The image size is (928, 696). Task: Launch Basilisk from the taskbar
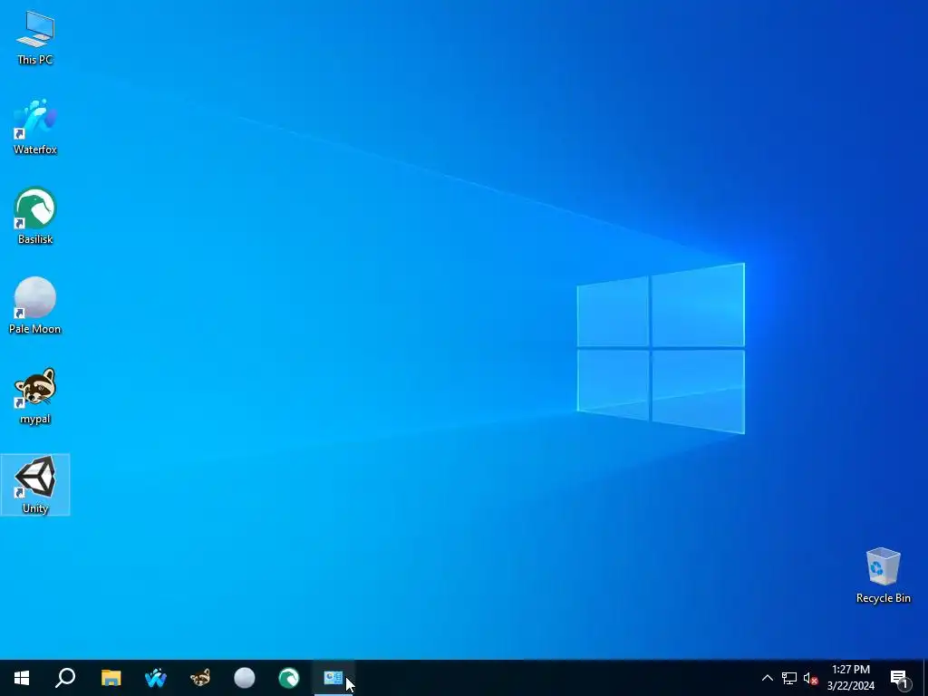[289, 678]
